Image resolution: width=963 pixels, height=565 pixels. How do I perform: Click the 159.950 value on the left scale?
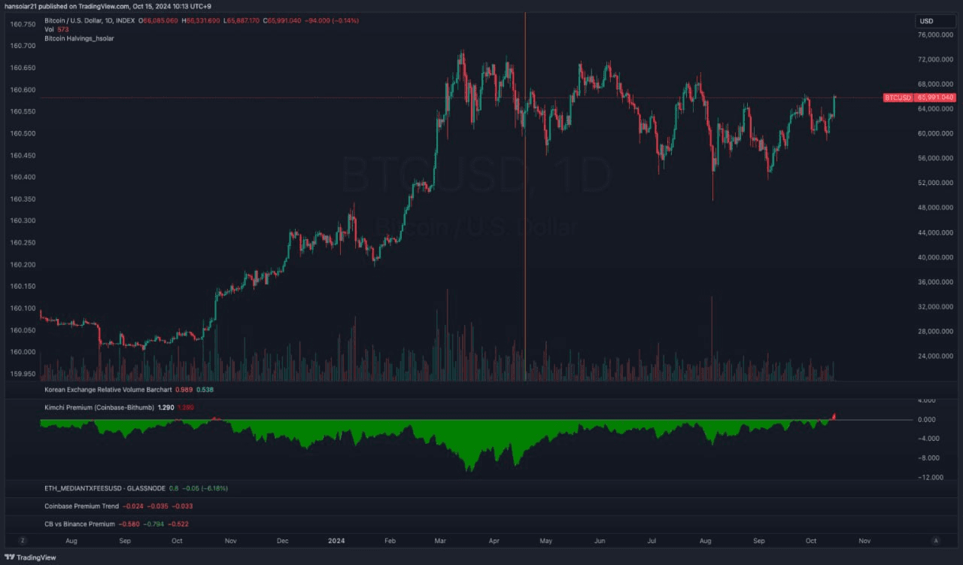tap(23, 374)
